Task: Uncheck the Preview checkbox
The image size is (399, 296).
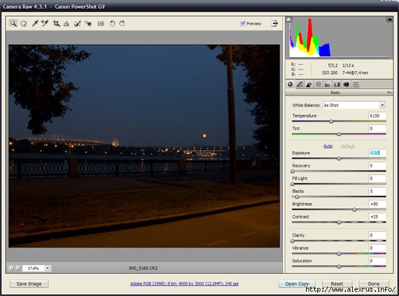Action: pos(243,24)
